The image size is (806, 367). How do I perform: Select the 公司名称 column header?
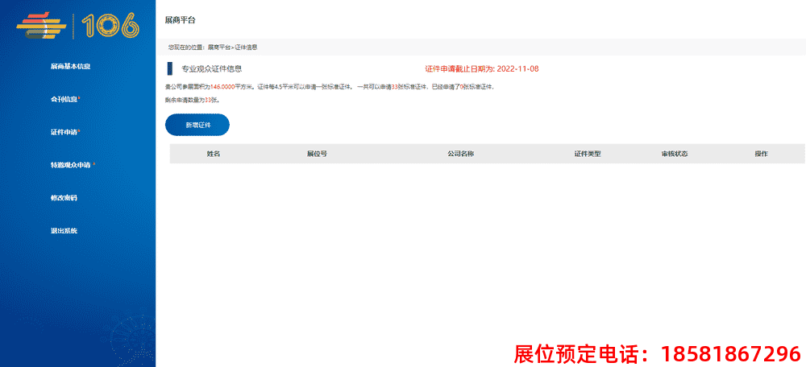[460, 154]
